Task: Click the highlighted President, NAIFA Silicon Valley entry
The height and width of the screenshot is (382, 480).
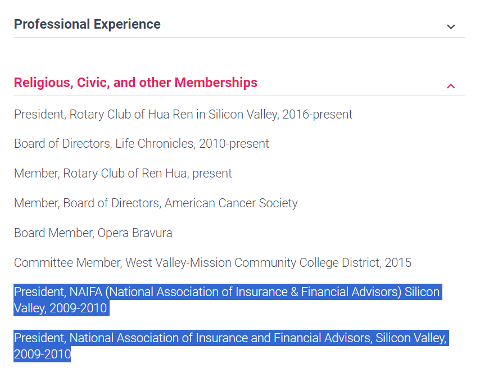Action: [x=228, y=300]
